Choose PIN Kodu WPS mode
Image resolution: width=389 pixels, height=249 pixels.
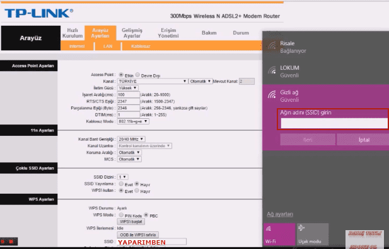(121, 214)
